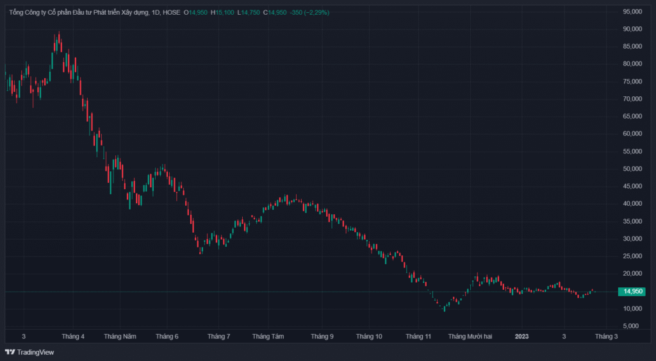Screen dimensions: 656x361
Task: Open the TradingView wordmark link
Action: (36, 352)
